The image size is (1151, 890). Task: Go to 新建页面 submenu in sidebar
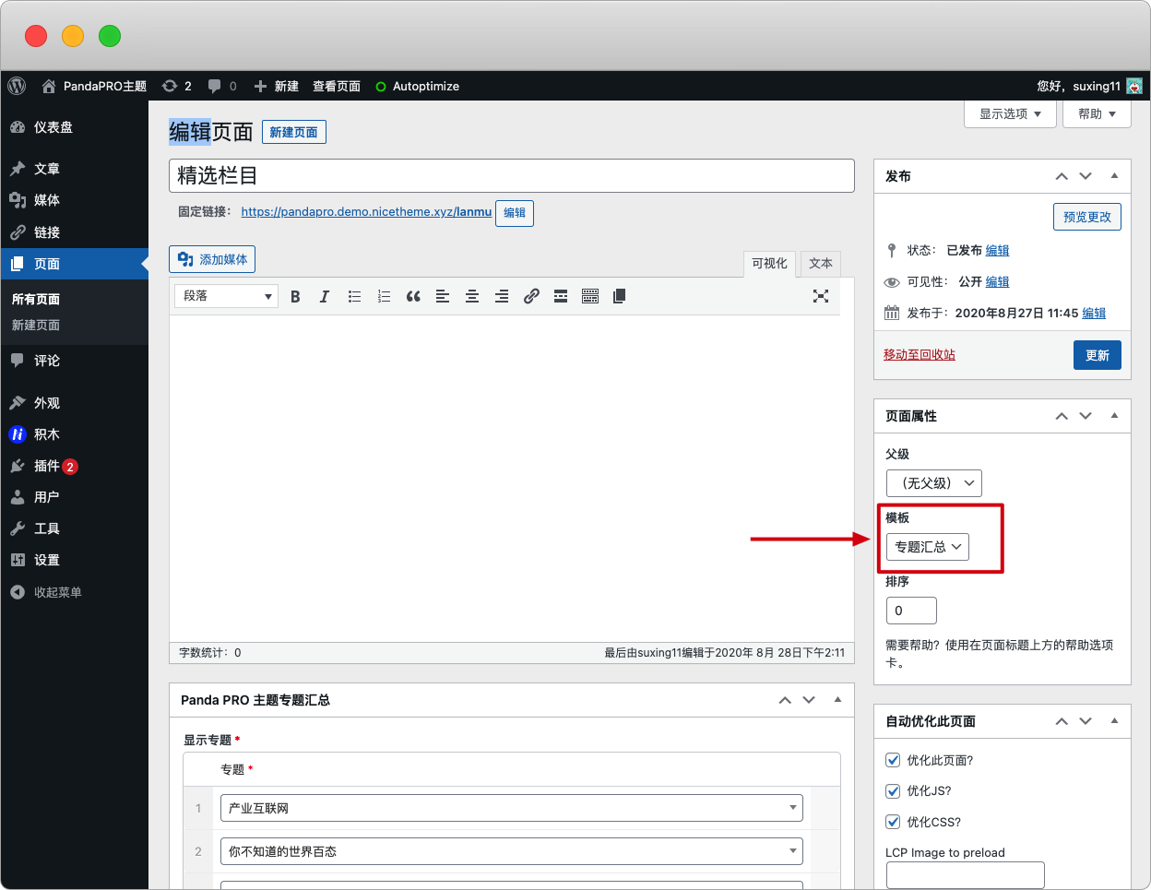(36, 325)
